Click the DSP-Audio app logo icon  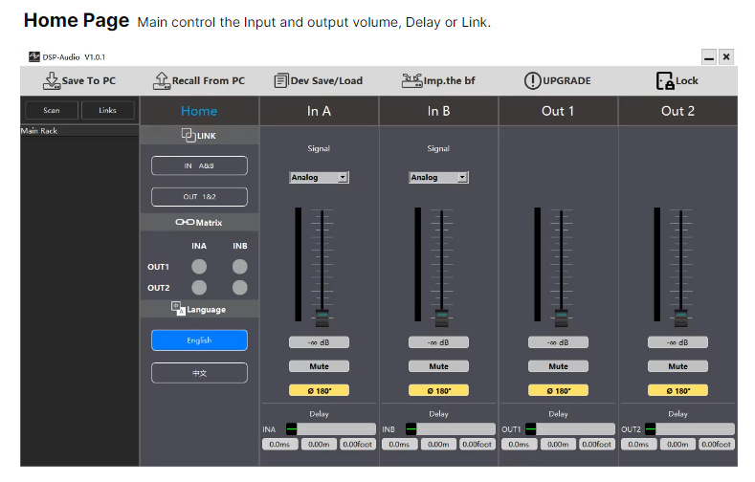click(x=34, y=56)
